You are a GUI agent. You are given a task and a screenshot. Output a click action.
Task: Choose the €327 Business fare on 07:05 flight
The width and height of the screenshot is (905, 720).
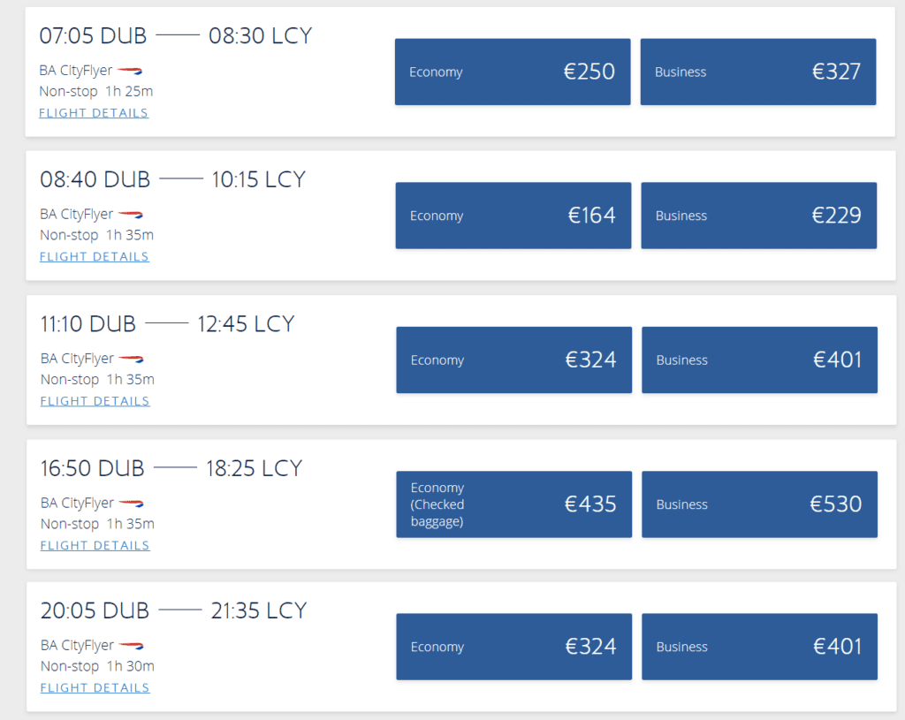(757, 72)
